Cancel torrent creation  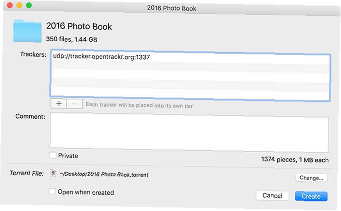[x=272, y=196]
